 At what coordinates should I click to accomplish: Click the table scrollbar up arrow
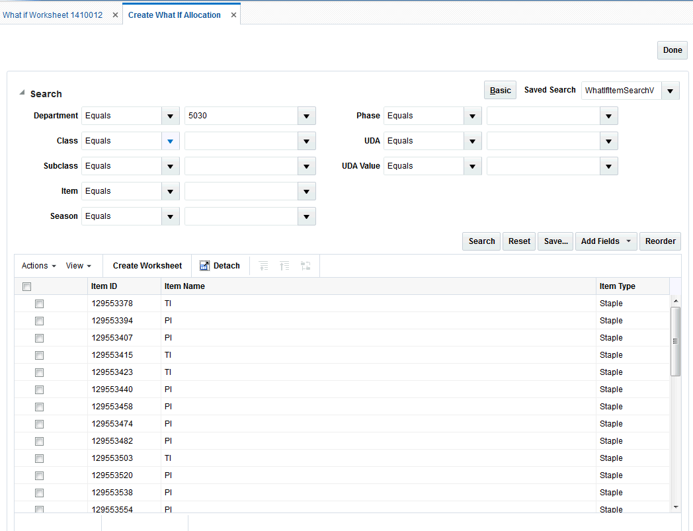pyautogui.click(x=676, y=300)
